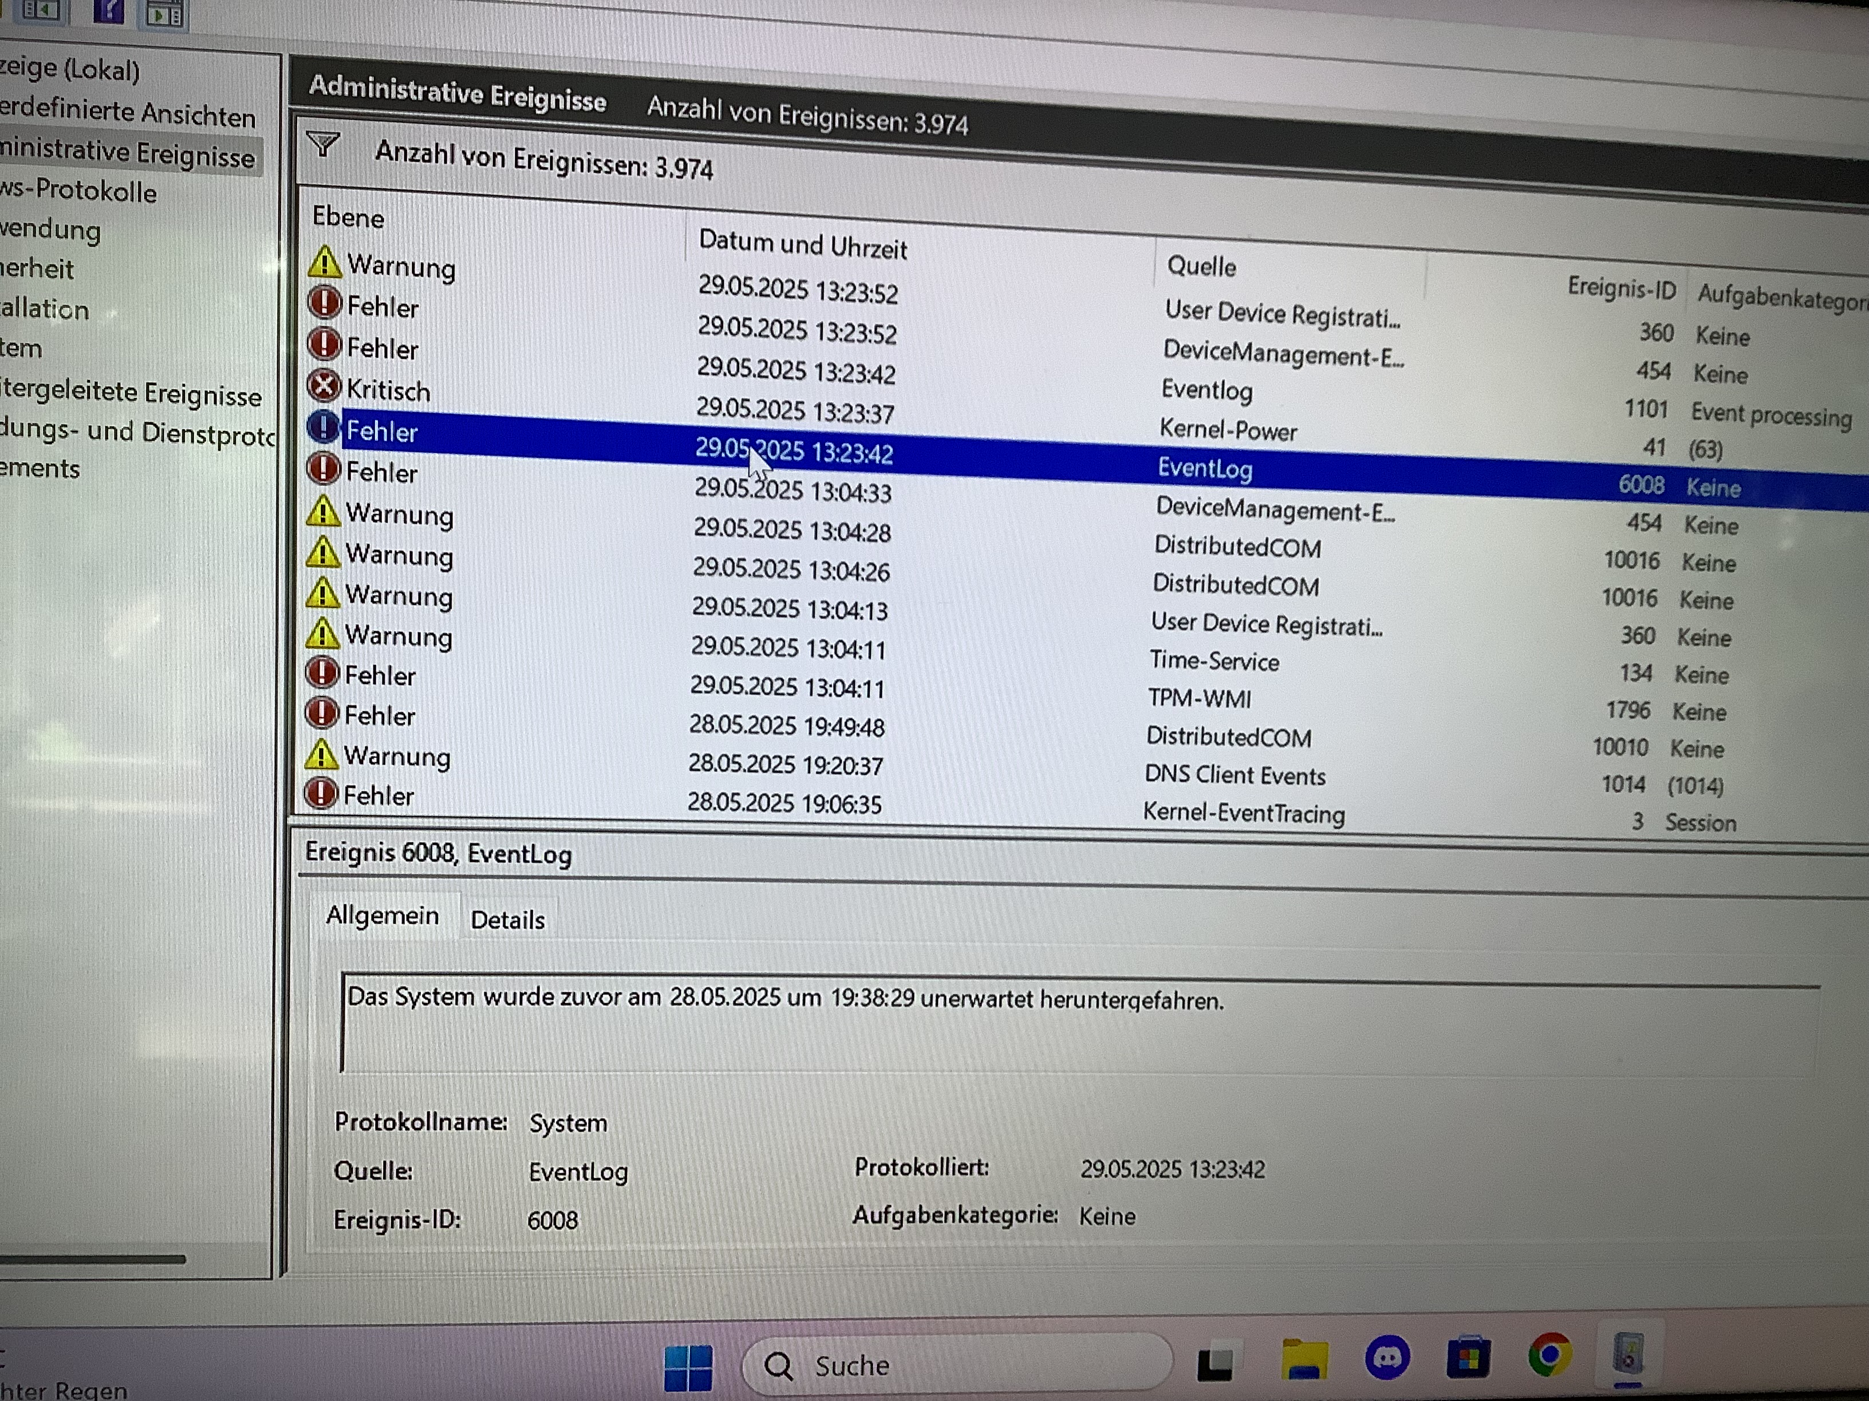Click the Help toolbar icon
The height and width of the screenshot is (1401, 1869).
pyautogui.click(x=108, y=12)
